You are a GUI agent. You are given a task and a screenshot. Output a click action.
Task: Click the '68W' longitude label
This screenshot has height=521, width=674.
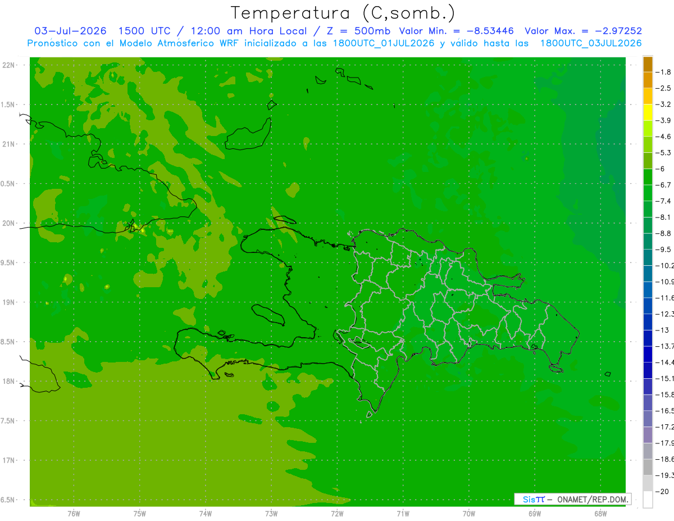[600, 513]
